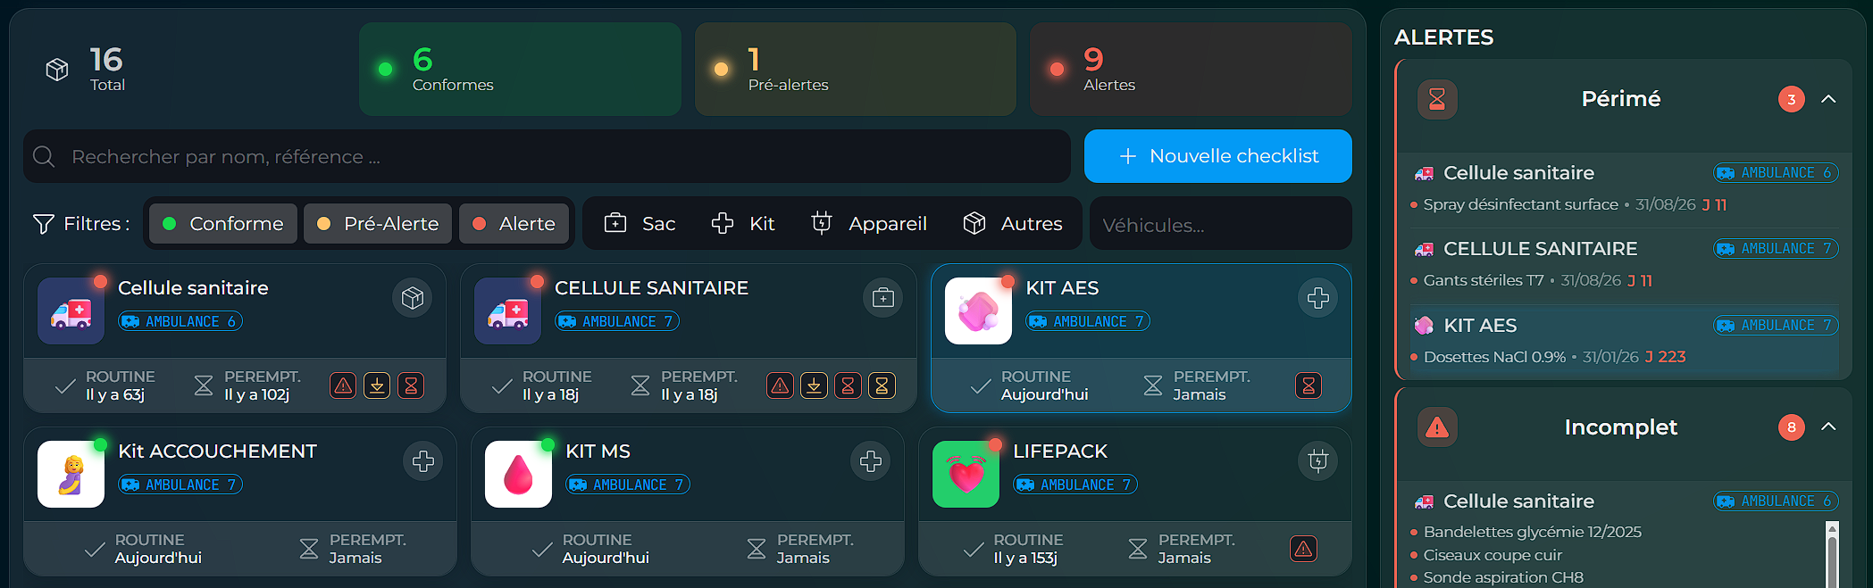
Task: Select the 9 Alertes summary card
Action: 1191,70
